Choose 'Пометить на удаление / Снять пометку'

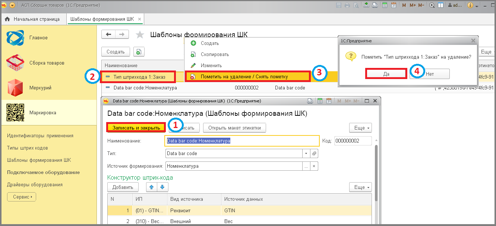(244, 77)
